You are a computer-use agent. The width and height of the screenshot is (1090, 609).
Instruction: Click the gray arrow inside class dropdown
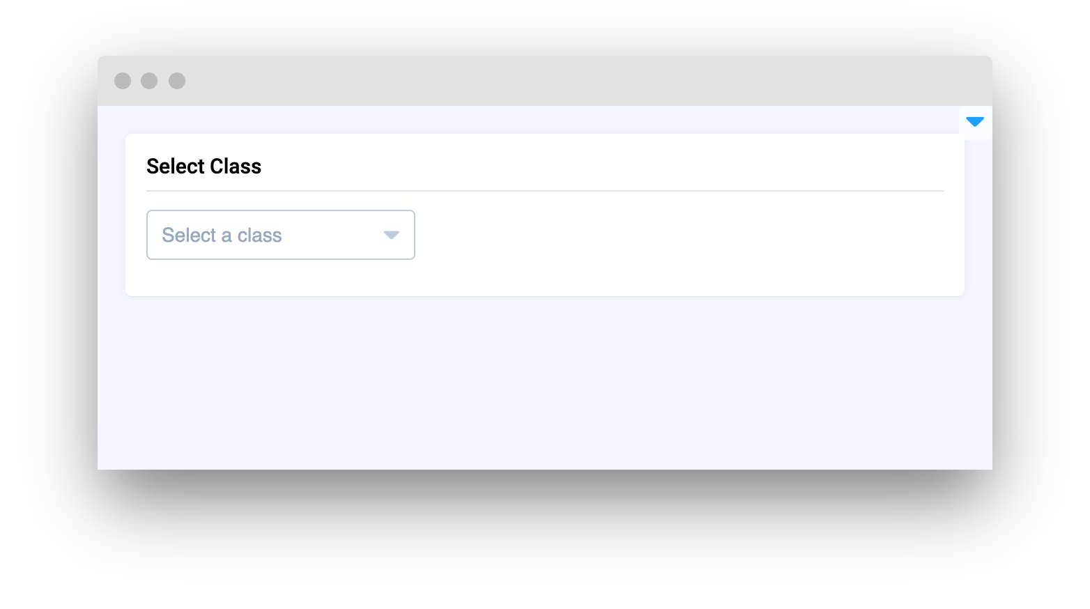point(391,236)
